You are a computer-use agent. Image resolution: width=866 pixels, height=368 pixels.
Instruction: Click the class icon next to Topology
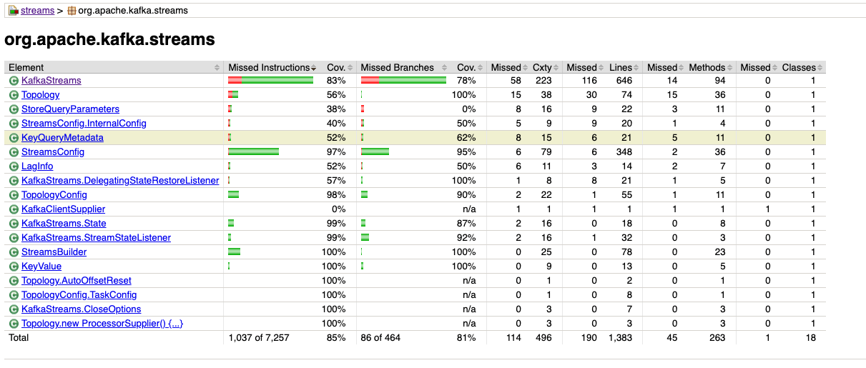pos(14,95)
